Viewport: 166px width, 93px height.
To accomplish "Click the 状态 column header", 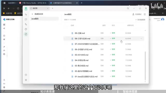I will [x=113, y=25].
